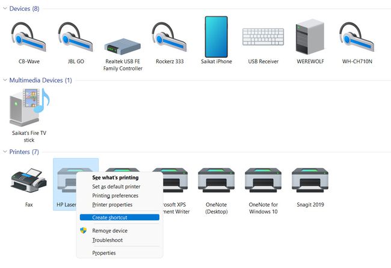
Task: Collapse the Devices (8) group chevron
Action: 5,8
